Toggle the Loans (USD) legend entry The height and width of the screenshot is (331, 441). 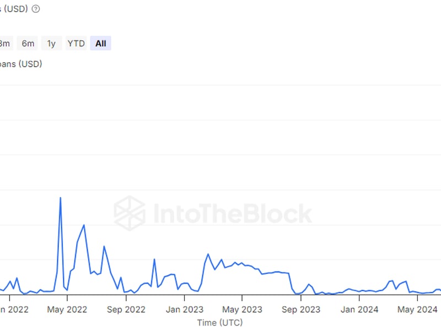click(20, 64)
